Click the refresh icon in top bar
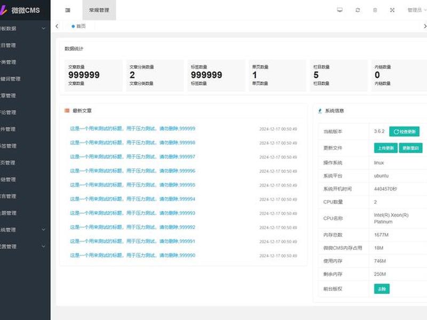 tap(358, 10)
